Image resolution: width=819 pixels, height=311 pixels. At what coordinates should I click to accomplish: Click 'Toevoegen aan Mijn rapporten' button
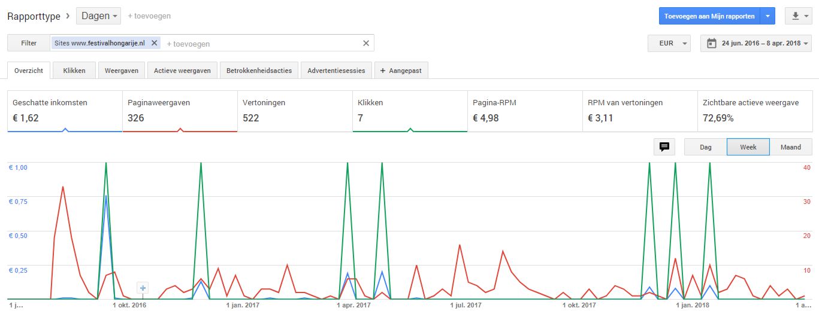pos(709,16)
